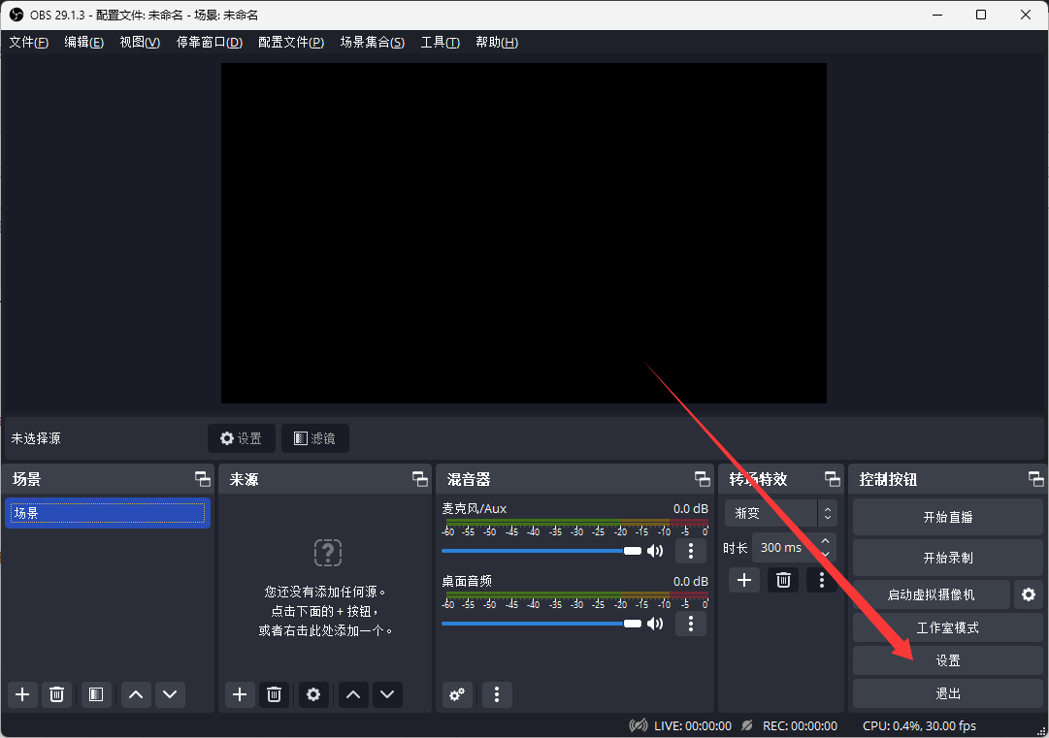The width and height of the screenshot is (1049, 738).
Task: Pop out the 混音器 dock panel
Action: [702, 479]
